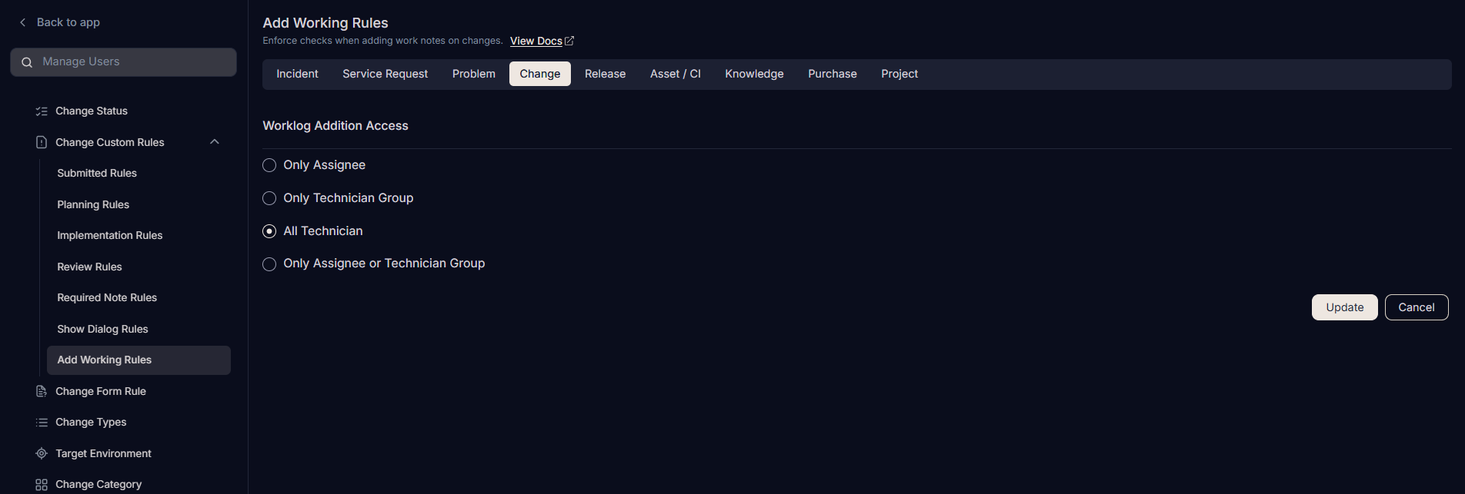1465x494 pixels.
Task: Click the external link icon next to View Docs
Action: [569, 41]
